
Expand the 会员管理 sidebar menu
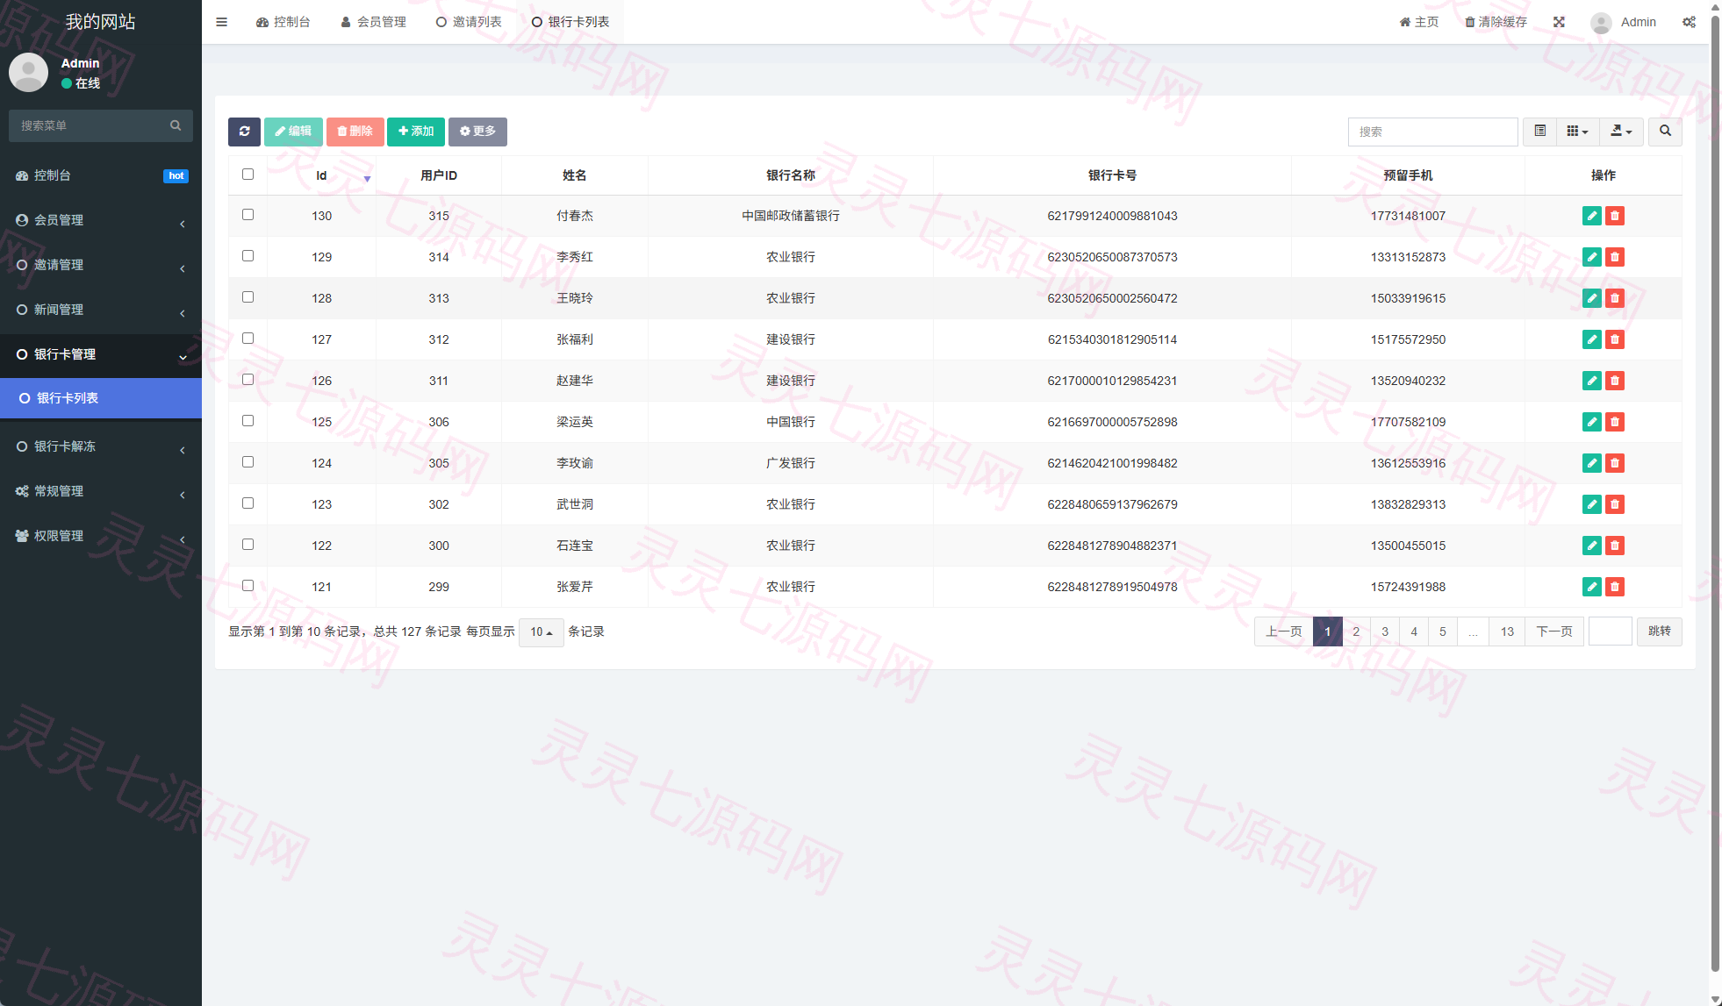pos(101,220)
